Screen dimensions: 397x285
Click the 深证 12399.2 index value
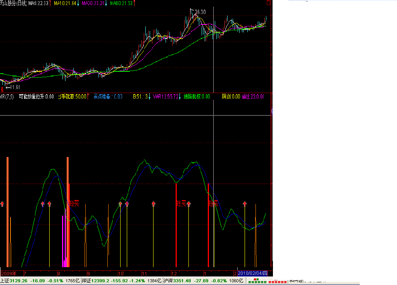coord(95,281)
